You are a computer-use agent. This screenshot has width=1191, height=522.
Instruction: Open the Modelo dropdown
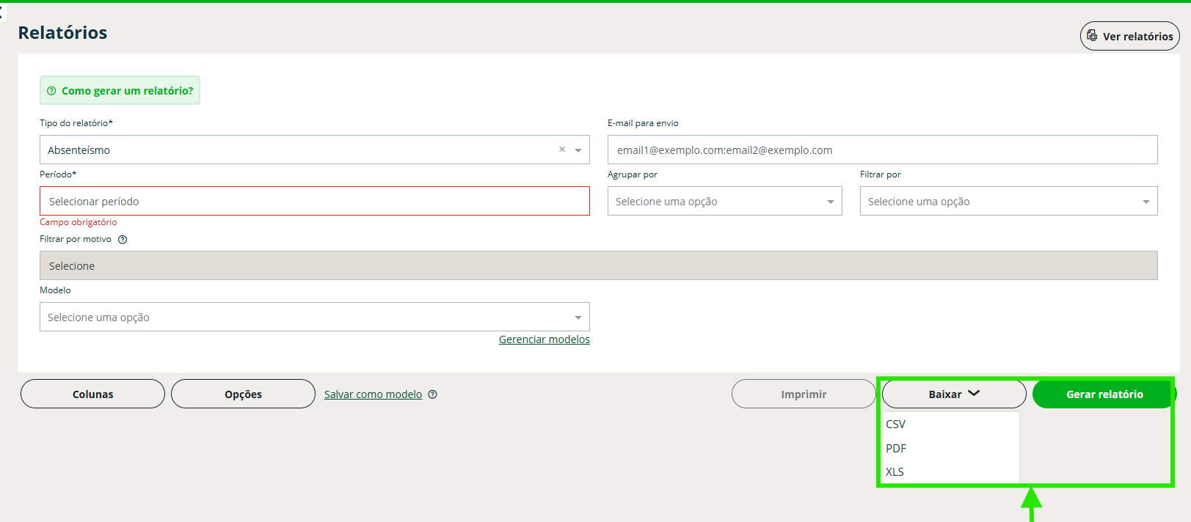pos(315,317)
